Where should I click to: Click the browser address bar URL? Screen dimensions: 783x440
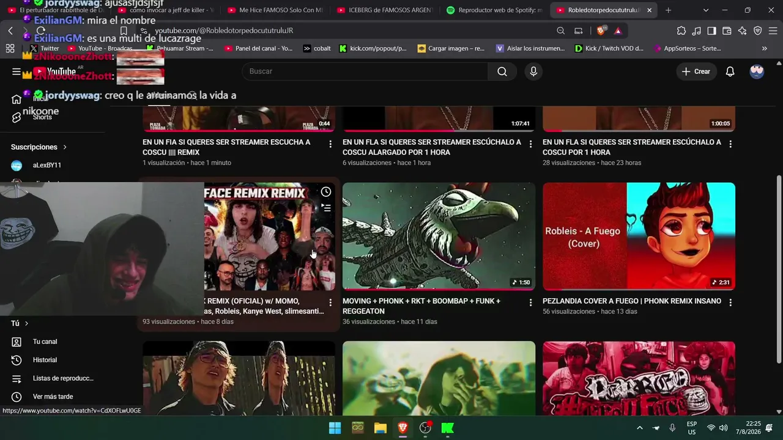click(224, 31)
